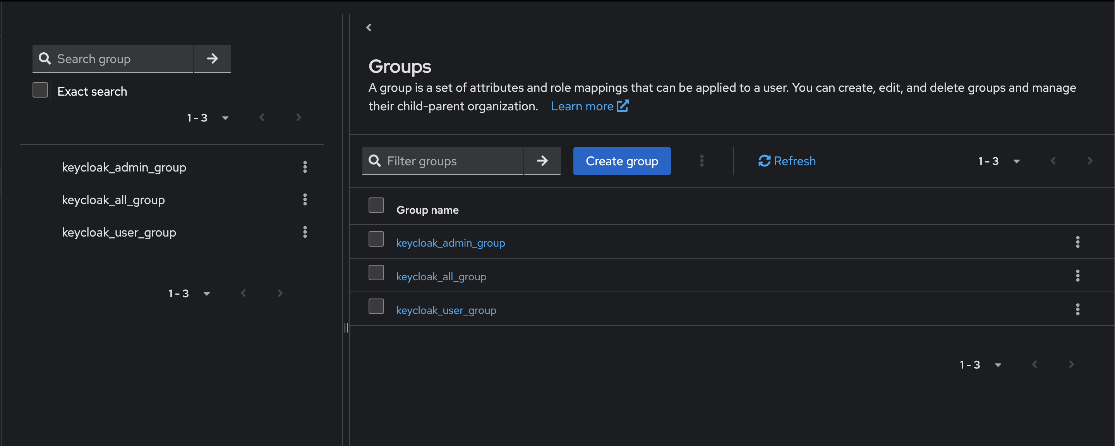Open the kebab menu for keycloak_all_group table row
The height and width of the screenshot is (446, 1115).
1078,276
